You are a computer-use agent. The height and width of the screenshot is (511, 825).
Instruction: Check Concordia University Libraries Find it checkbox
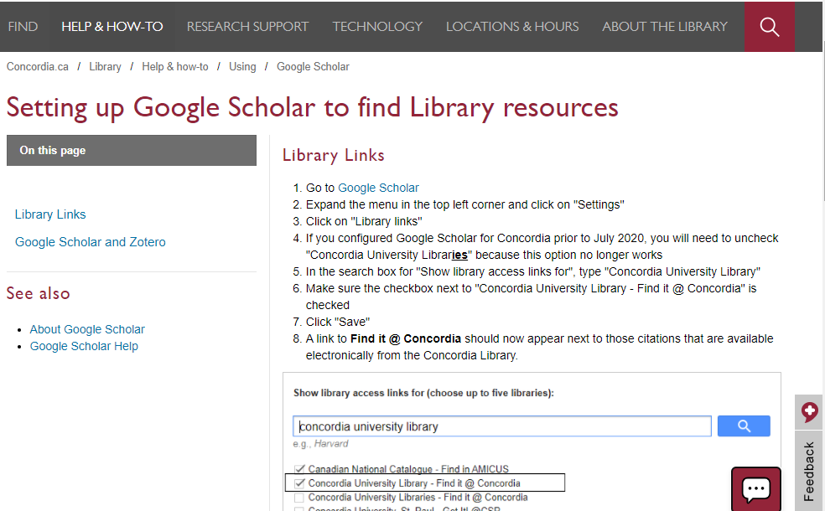click(x=299, y=497)
